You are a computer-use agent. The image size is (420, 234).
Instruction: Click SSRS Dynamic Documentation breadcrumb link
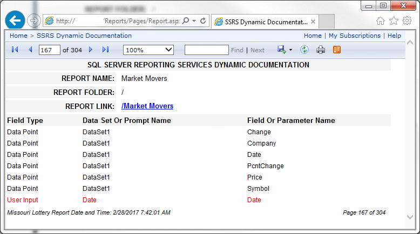pyautogui.click(x=84, y=36)
